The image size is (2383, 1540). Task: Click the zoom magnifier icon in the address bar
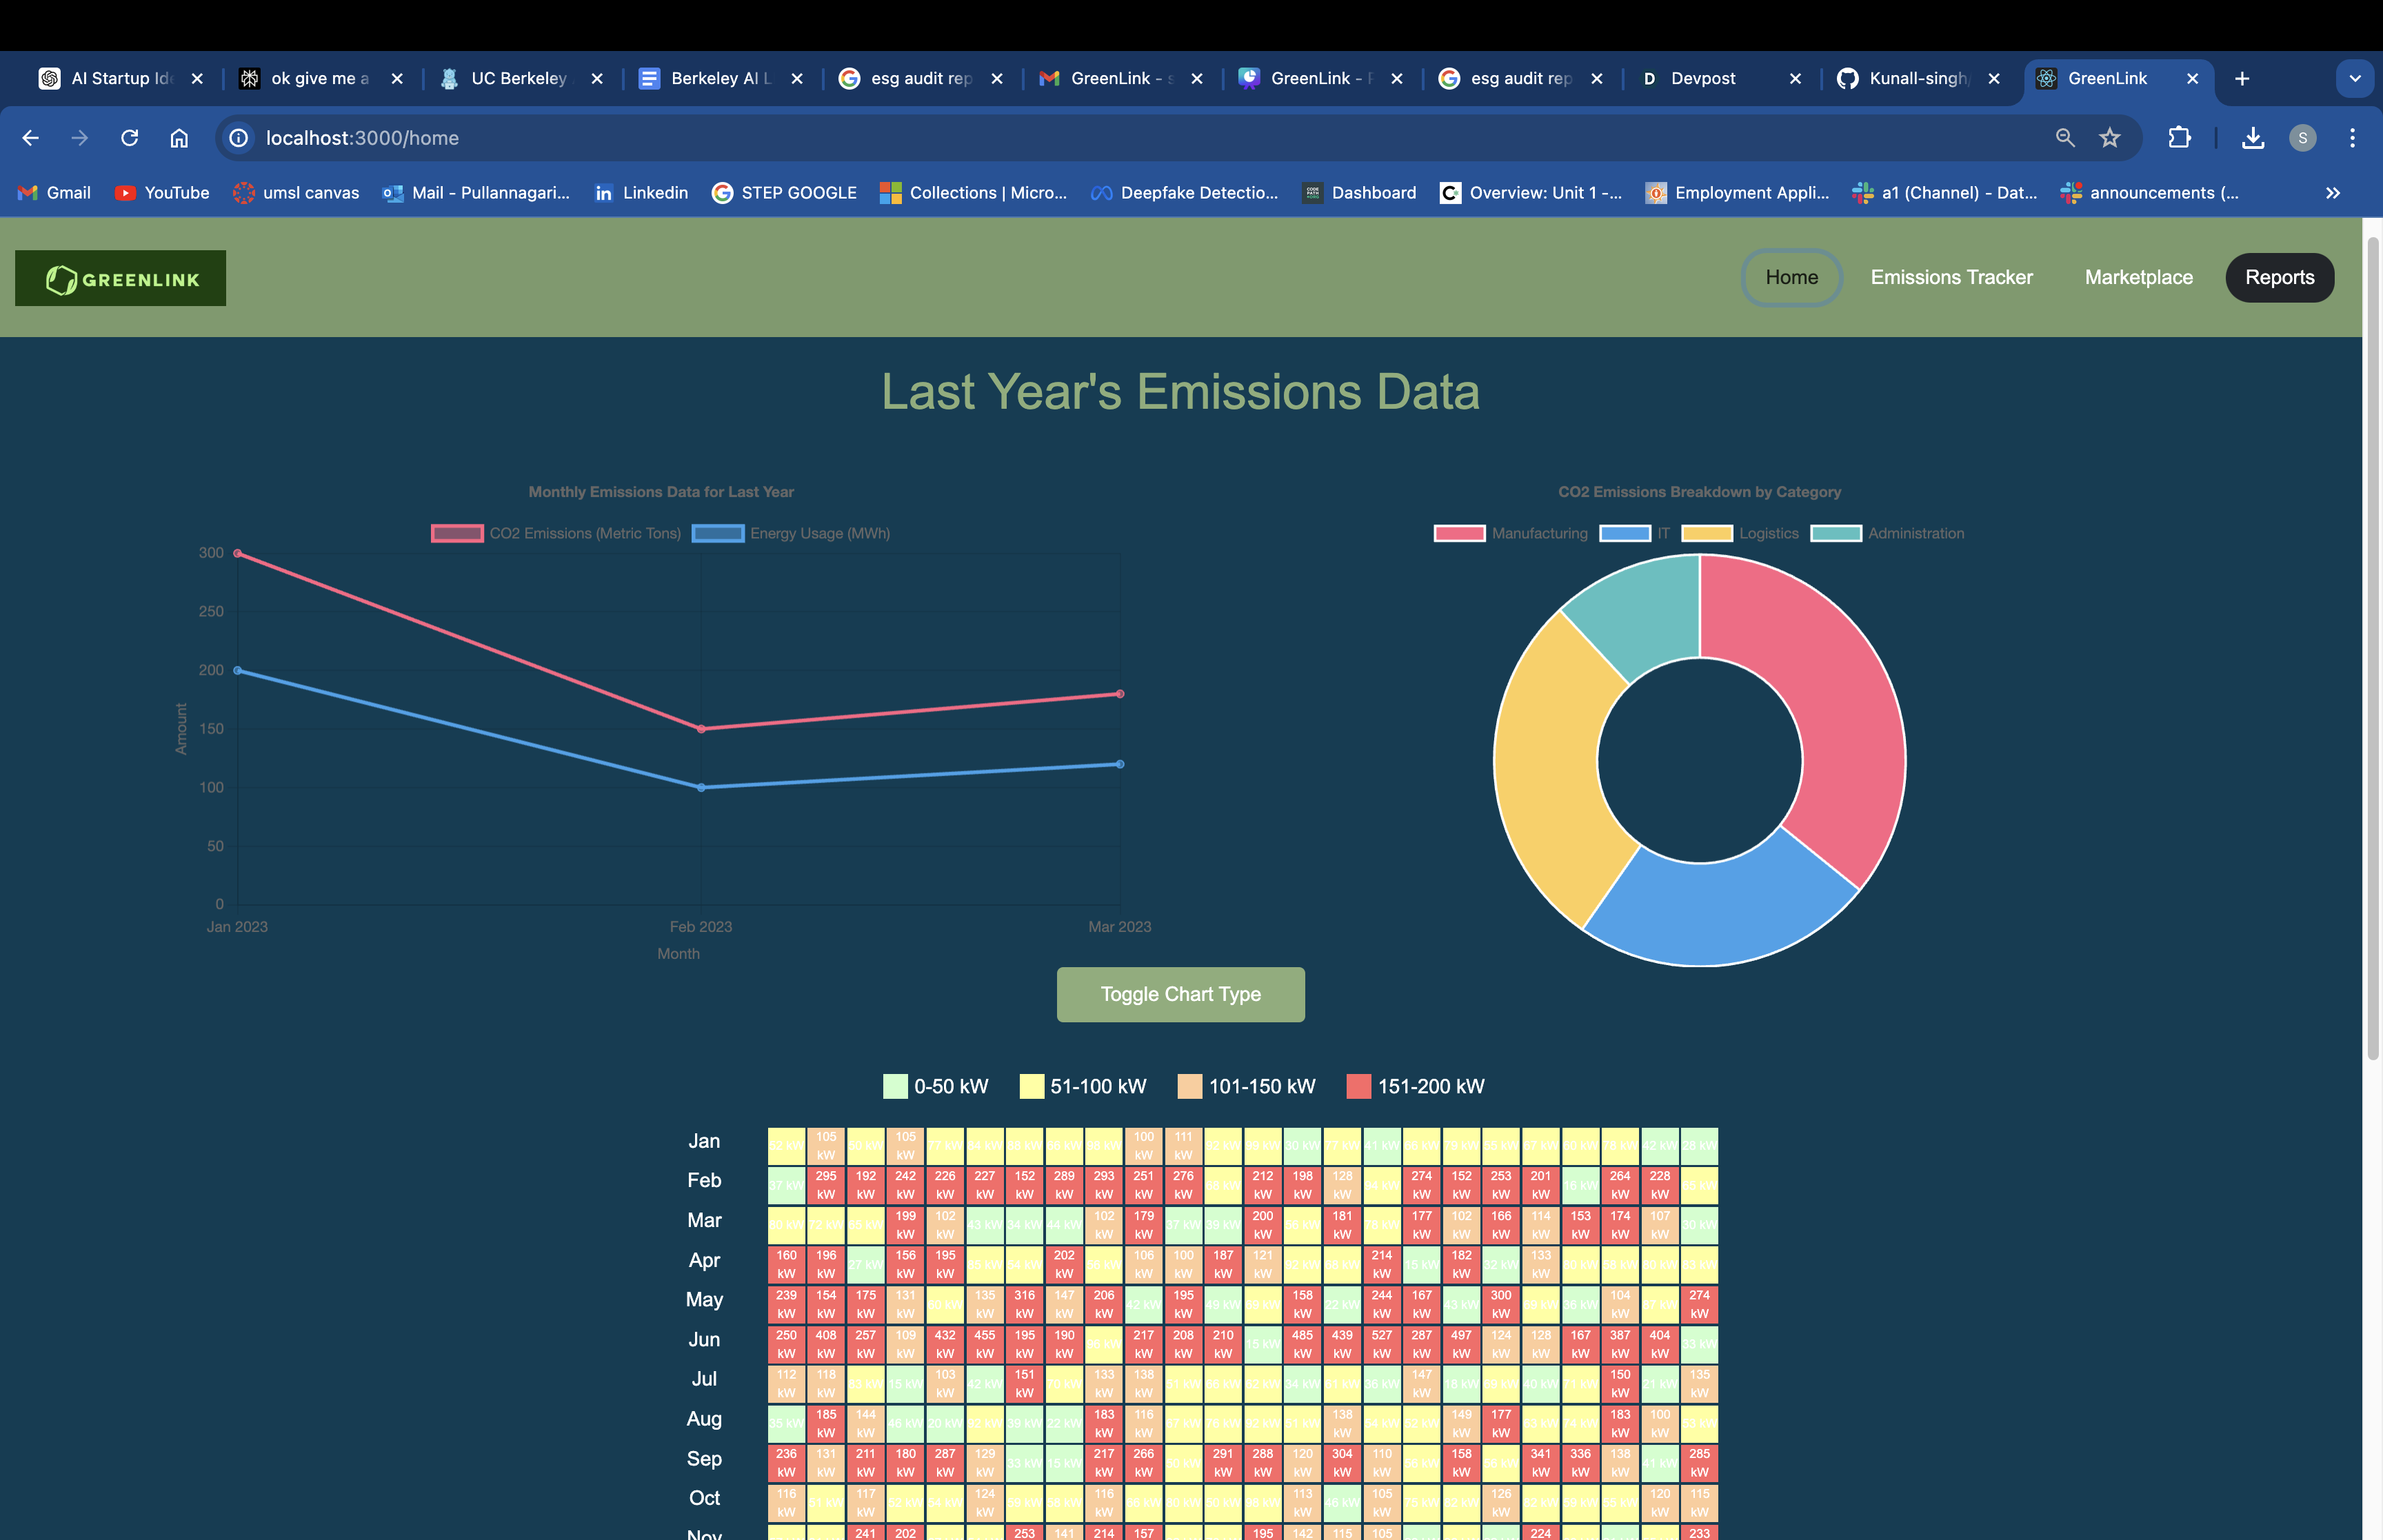tap(2065, 138)
